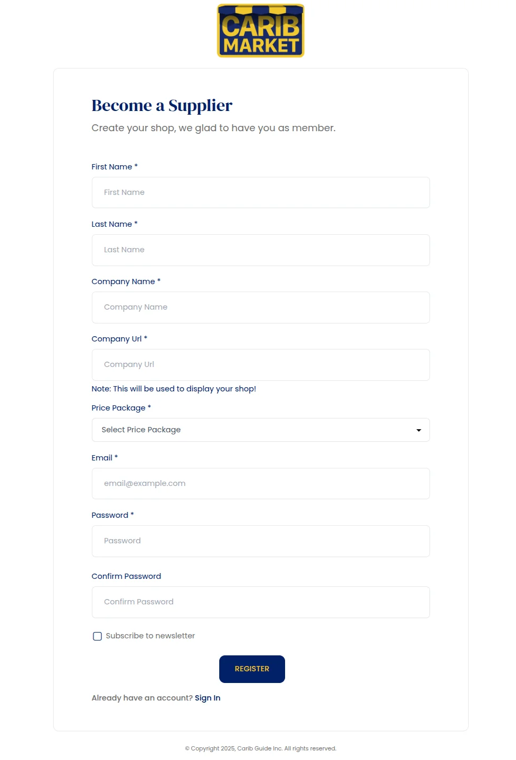This screenshot has height=760, width=516.
Task: Open the Price Package dropdown arrow
Action: [419, 430]
